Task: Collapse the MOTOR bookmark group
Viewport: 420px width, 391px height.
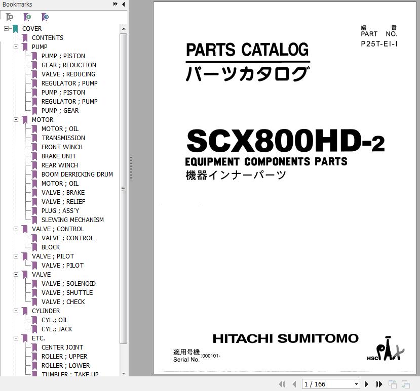Action: tap(16, 119)
